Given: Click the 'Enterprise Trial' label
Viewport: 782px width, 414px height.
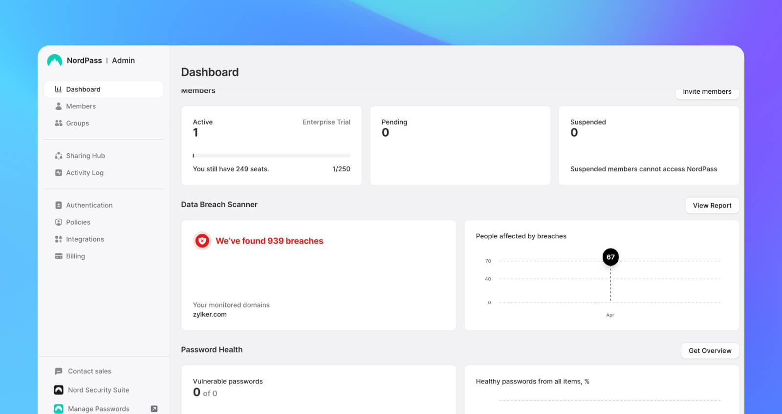Looking at the screenshot, I should click(x=326, y=122).
